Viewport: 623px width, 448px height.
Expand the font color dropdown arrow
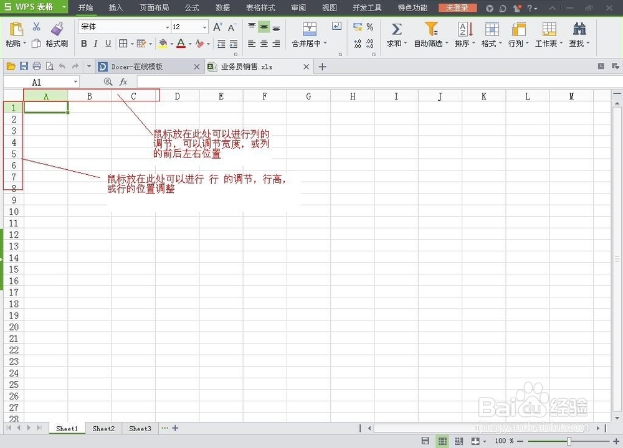190,44
